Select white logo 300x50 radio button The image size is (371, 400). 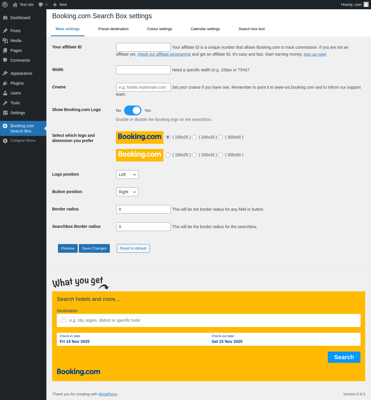(x=221, y=155)
